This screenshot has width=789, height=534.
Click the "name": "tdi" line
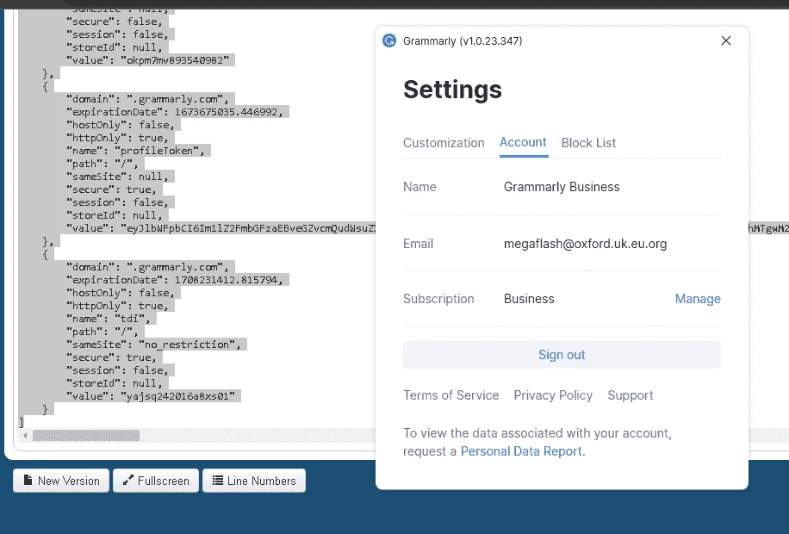pos(109,319)
